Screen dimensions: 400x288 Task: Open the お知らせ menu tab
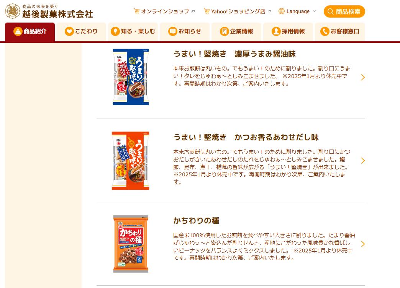point(185,32)
